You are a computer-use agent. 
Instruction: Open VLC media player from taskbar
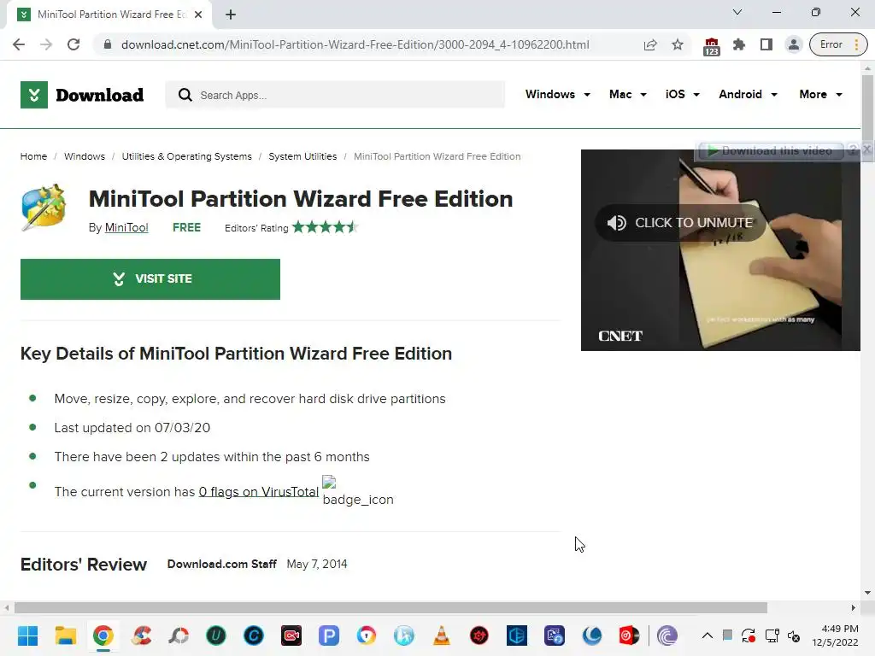(x=442, y=635)
